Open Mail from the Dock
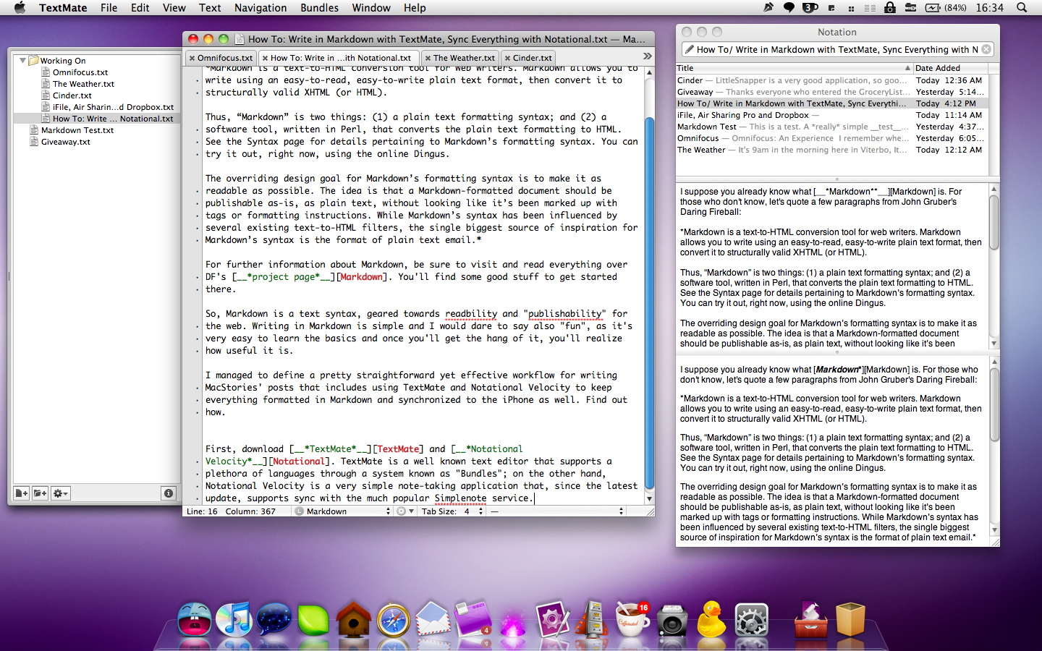The height and width of the screenshot is (651, 1042). [x=432, y=620]
